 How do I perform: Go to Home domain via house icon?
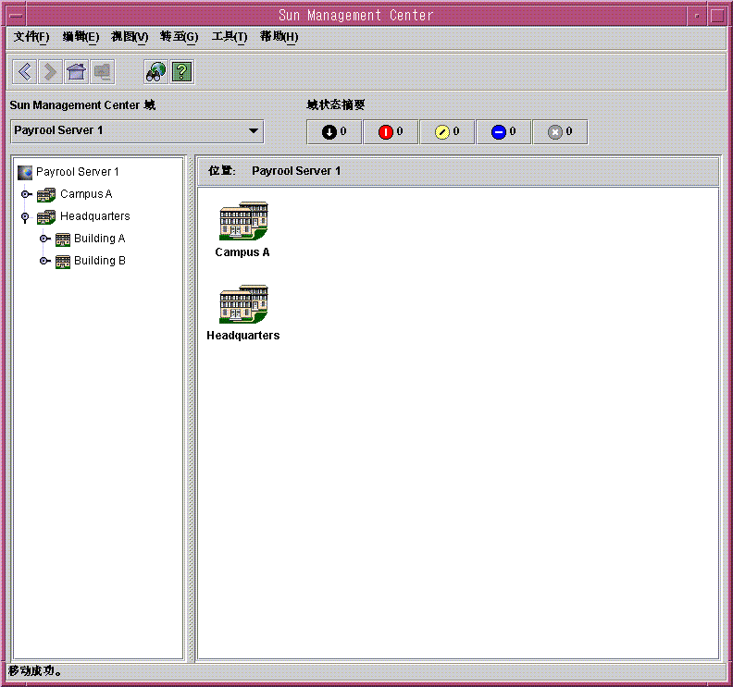[76, 72]
